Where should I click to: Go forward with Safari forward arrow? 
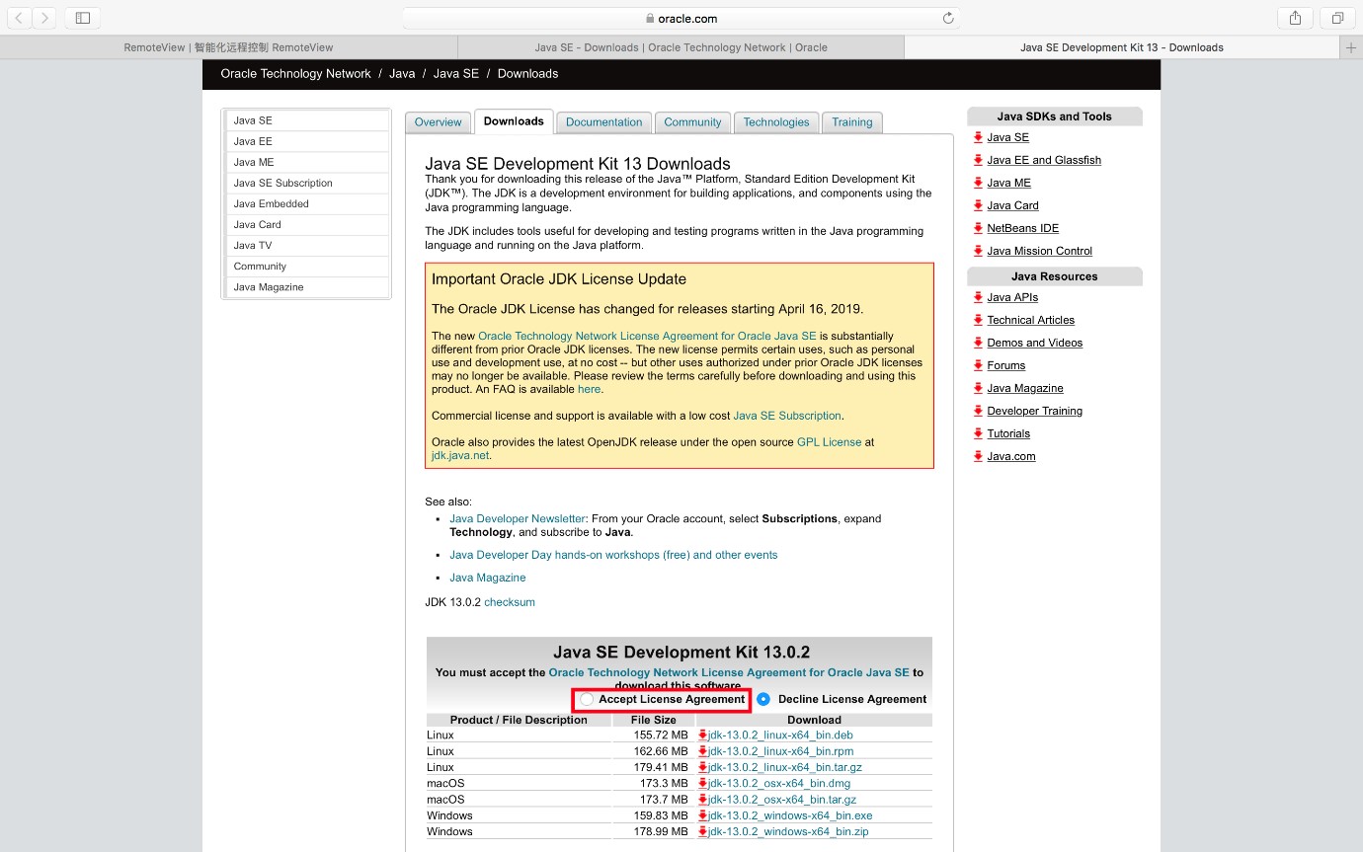tap(44, 18)
